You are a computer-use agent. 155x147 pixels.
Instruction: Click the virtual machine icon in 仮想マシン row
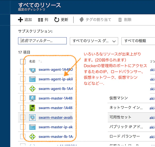32,98
